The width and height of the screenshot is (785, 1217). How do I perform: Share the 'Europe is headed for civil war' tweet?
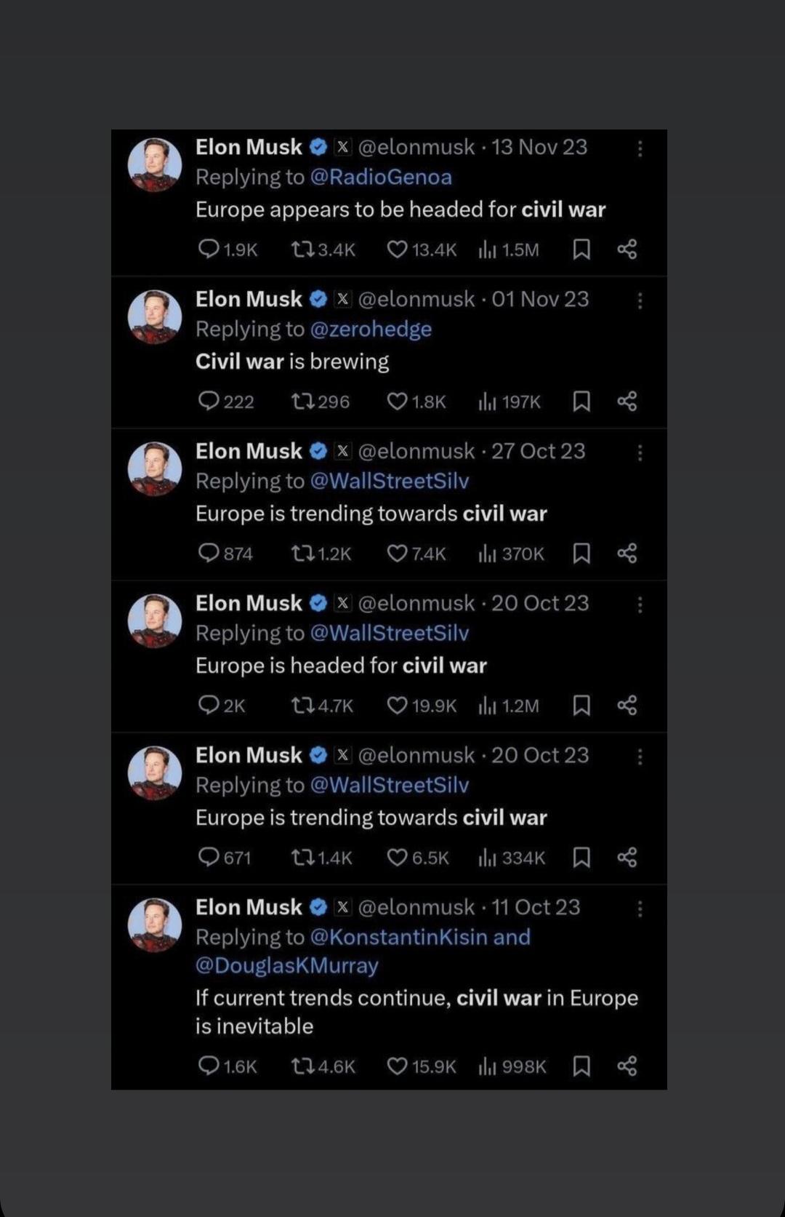627,706
